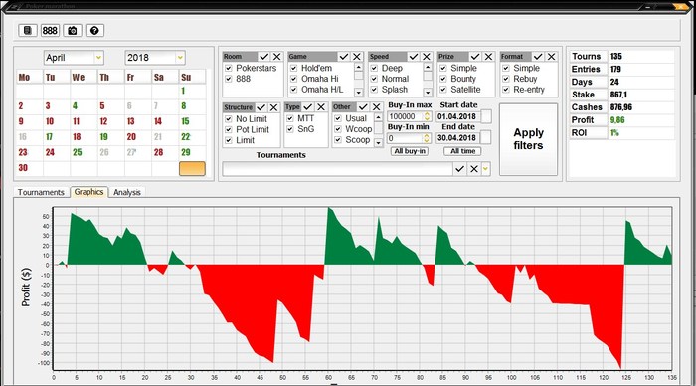The height and width of the screenshot is (386, 696).
Task: Open the End date picker button
Action: pos(486,137)
